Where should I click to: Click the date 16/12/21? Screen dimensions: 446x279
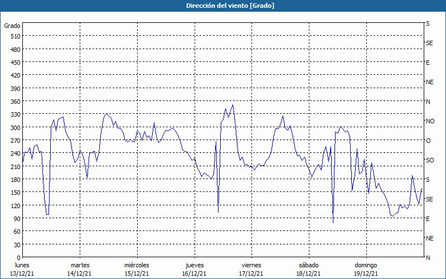pyautogui.click(x=194, y=273)
